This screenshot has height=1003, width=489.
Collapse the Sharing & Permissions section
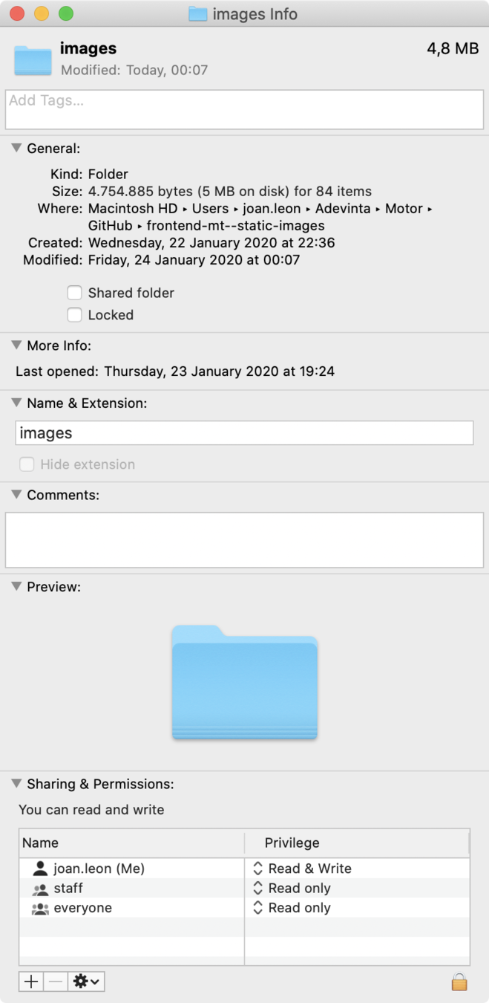pos(17,783)
